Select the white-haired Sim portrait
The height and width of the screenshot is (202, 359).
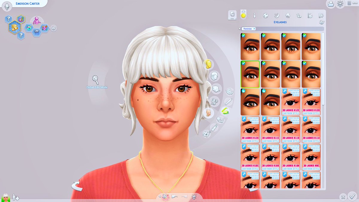pos(5,197)
